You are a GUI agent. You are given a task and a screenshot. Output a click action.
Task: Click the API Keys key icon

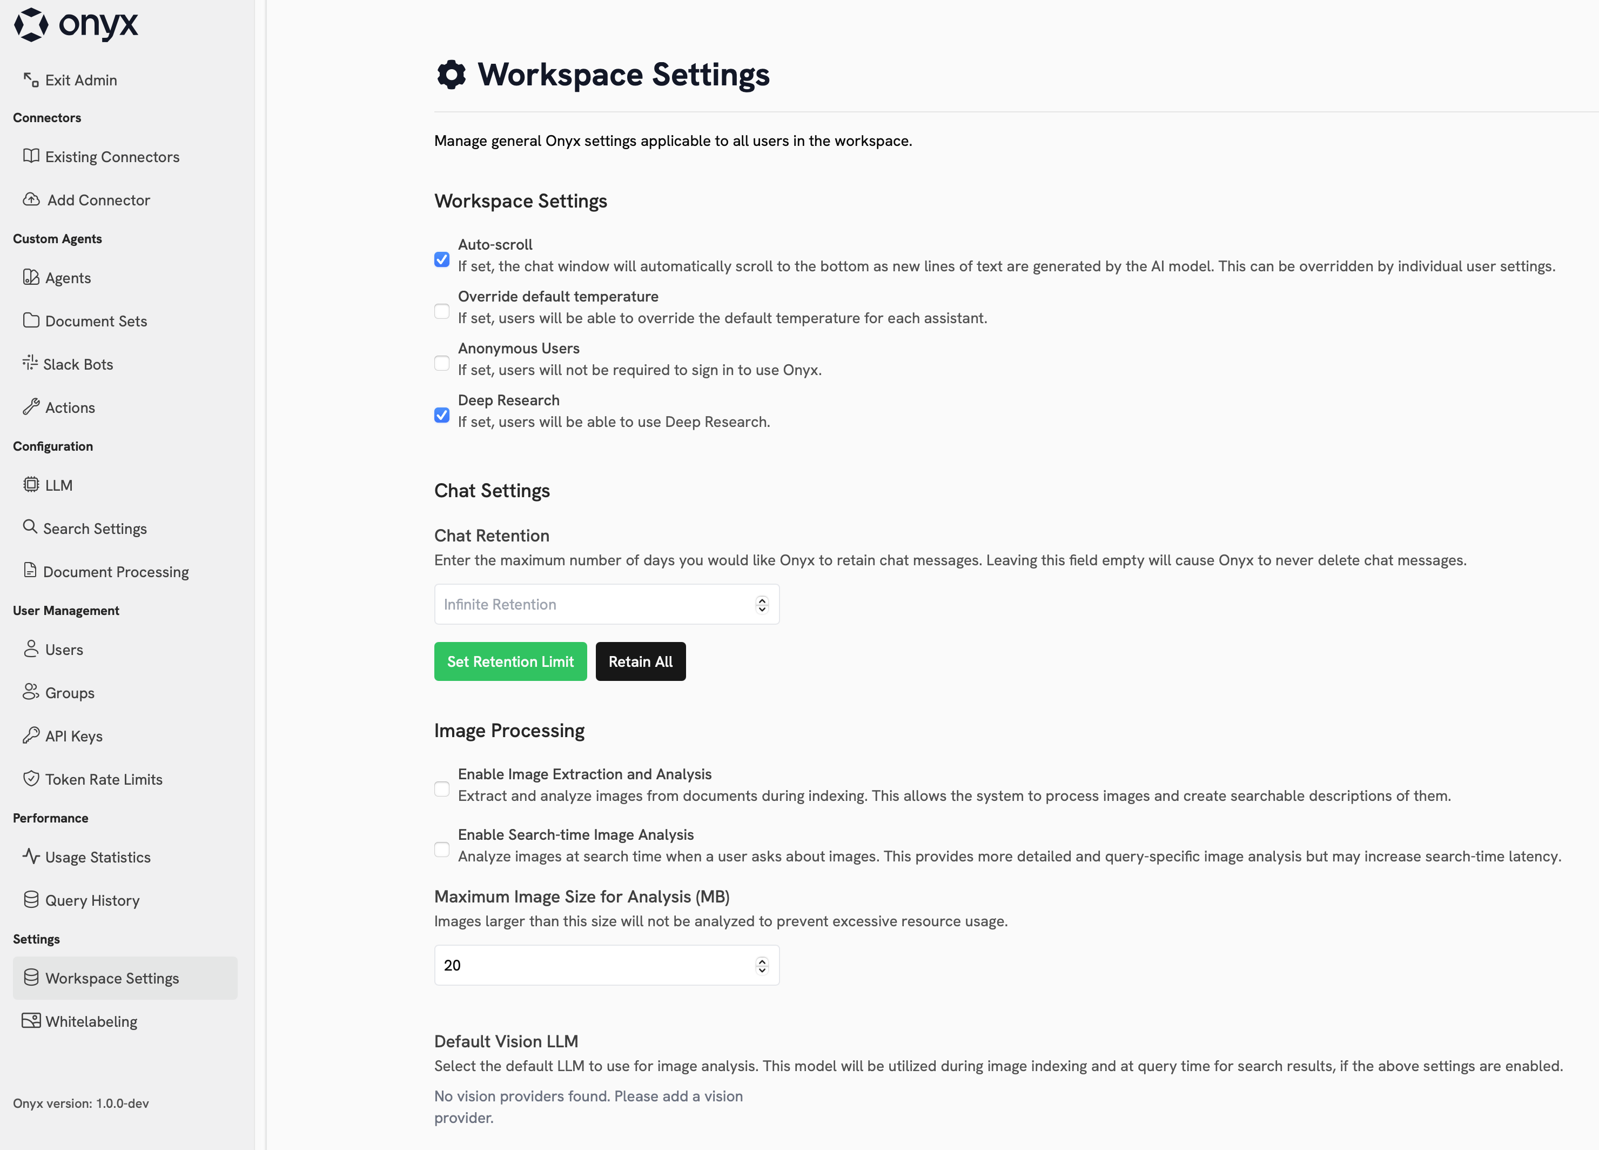tap(31, 736)
